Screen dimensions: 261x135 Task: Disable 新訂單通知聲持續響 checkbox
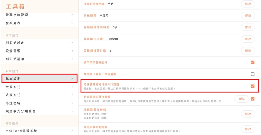tap(253, 99)
